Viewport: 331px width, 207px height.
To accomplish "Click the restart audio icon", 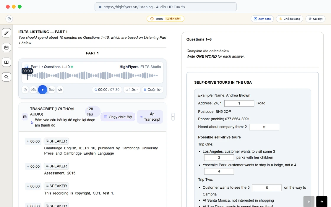I will [x=25, y=90].
